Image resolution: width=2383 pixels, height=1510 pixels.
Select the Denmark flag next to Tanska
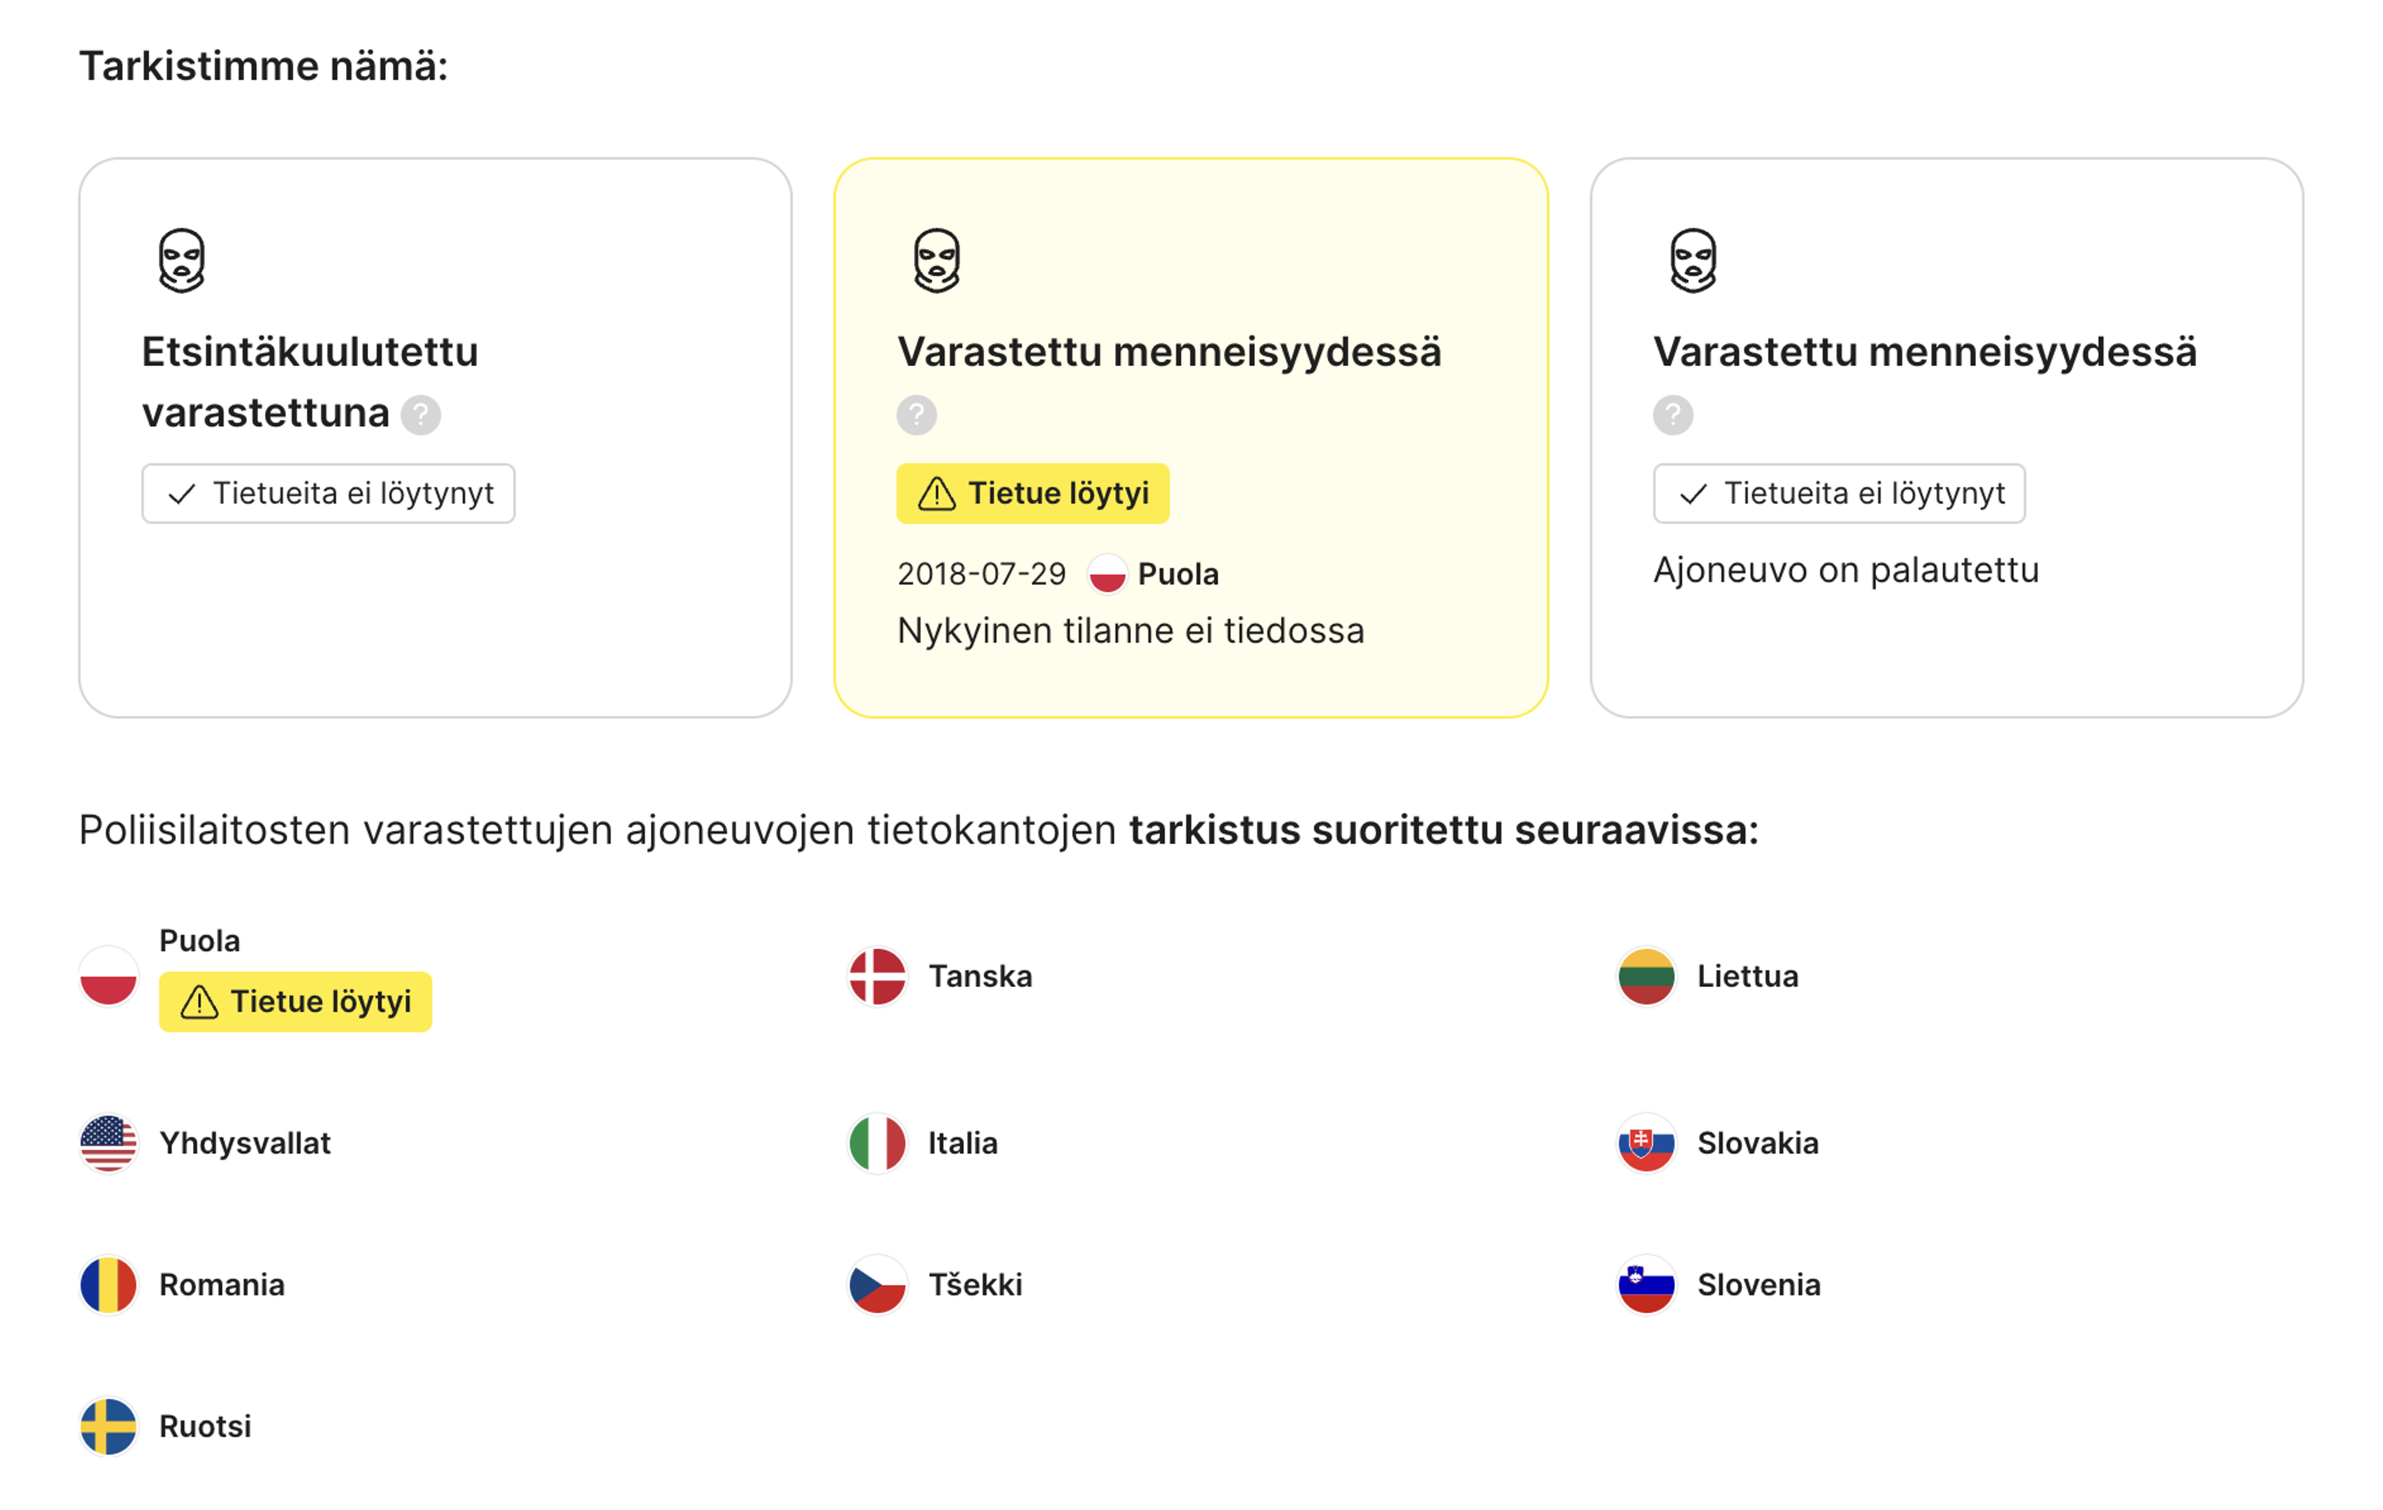(877, 976)
